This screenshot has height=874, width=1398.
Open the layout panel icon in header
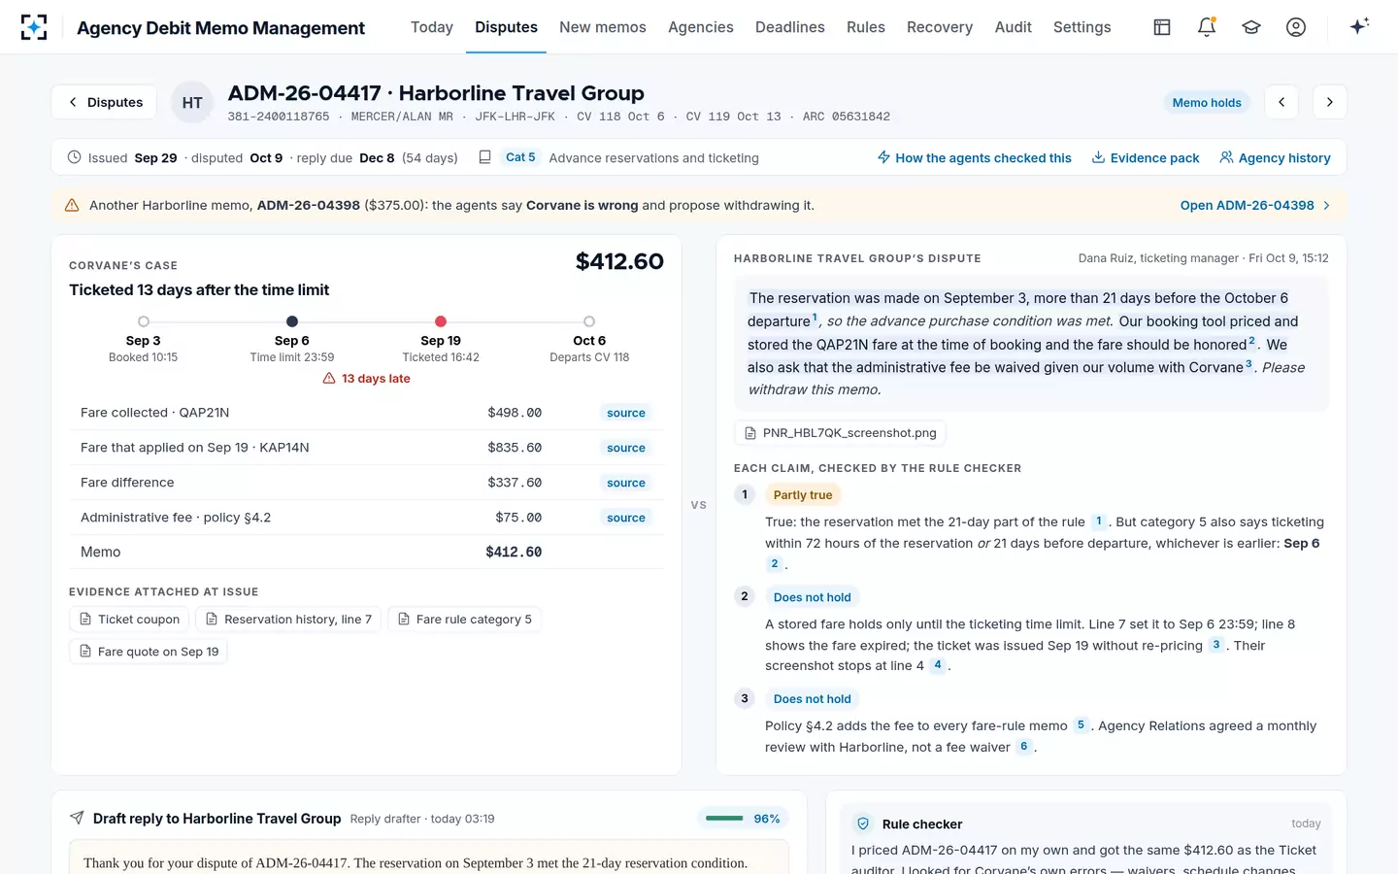[x=1162, y=27]
